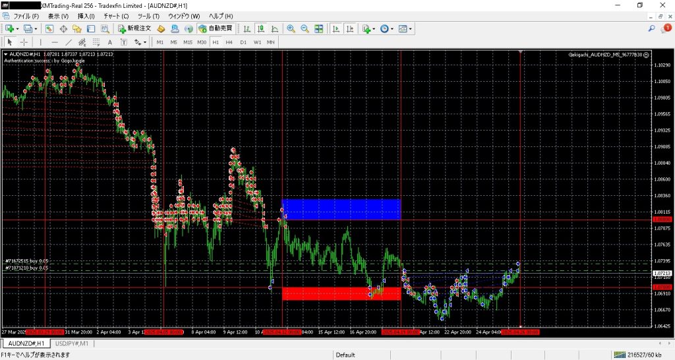Select the text label tool

tap(110, 42)
